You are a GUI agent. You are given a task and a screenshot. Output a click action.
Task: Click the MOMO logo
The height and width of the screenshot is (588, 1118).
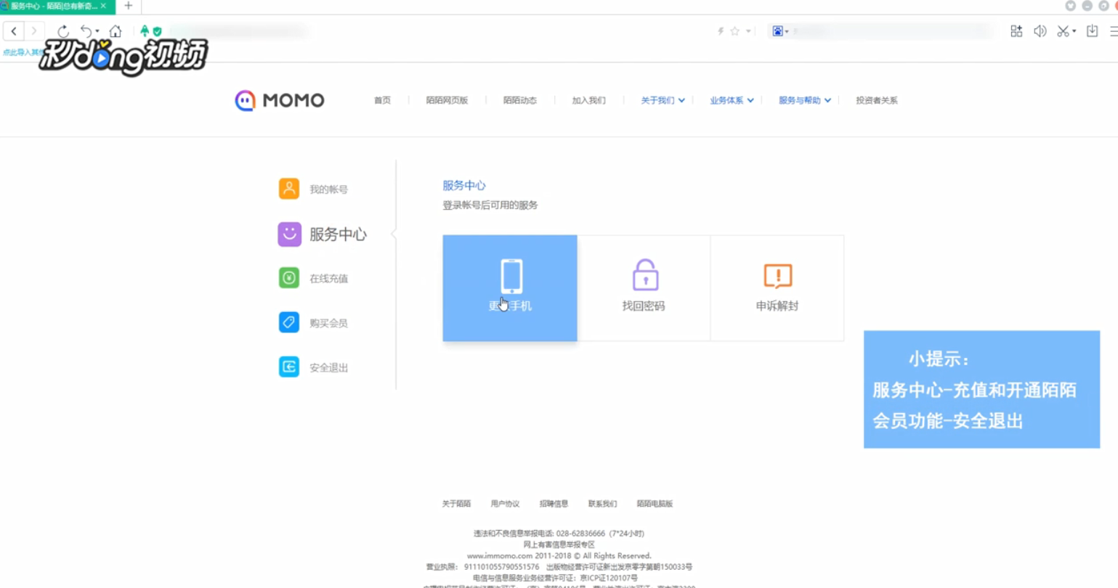pyautogui.click(x=278, y=100)
